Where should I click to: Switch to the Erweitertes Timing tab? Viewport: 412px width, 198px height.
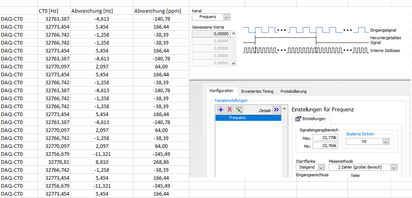click(257, 91)
